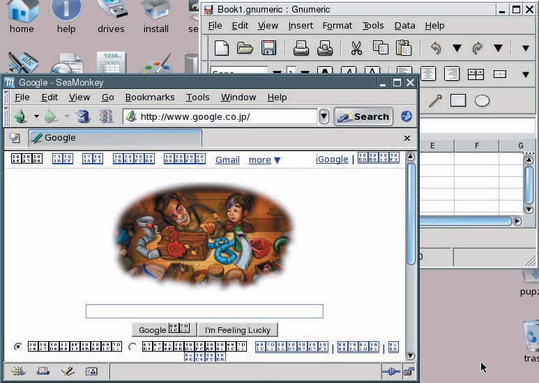Click Gnumeric vertical scrollbar thumb
The height and width of the screenshot is (383, 539).
[x=529, y=185]
